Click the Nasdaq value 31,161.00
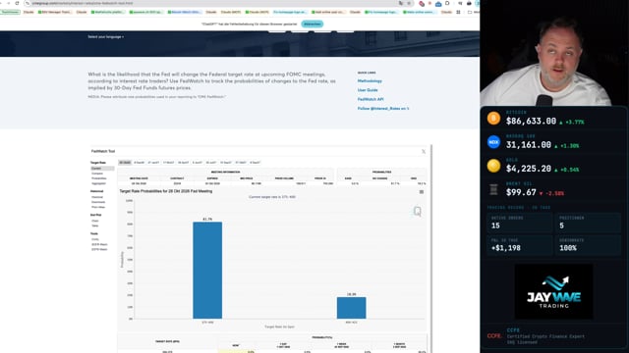The height and width of the screenshot is (353, 629). pyautogui.click(x=529, y=145)
